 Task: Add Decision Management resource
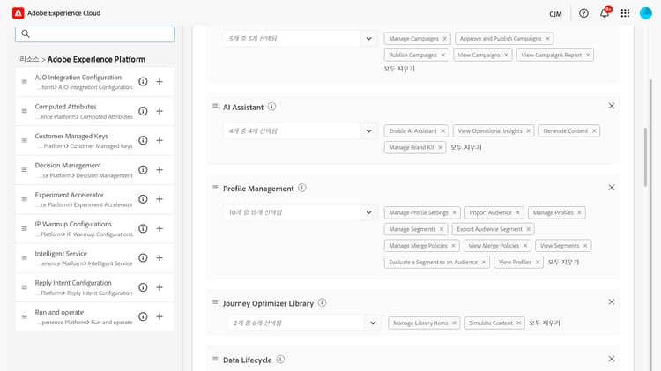click(160, 170)
